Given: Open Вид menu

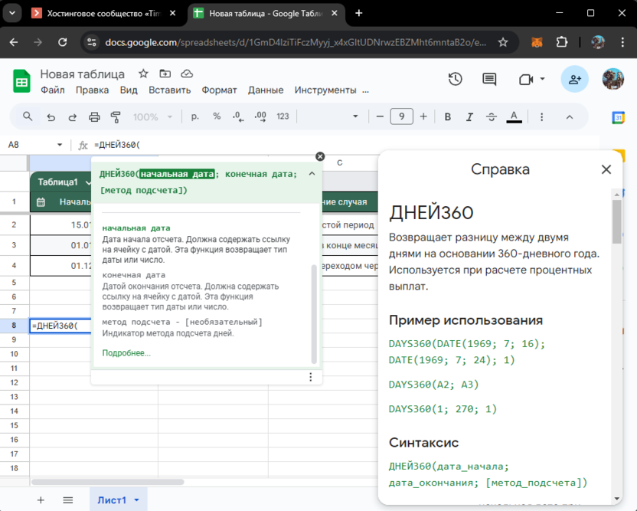Looking at the screenshot, I should (129, 90).
